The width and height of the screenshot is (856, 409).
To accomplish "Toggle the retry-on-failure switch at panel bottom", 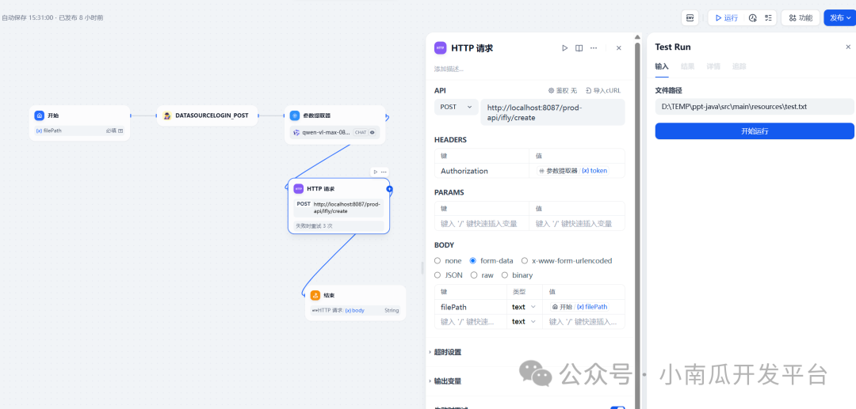I will [617, 407].
